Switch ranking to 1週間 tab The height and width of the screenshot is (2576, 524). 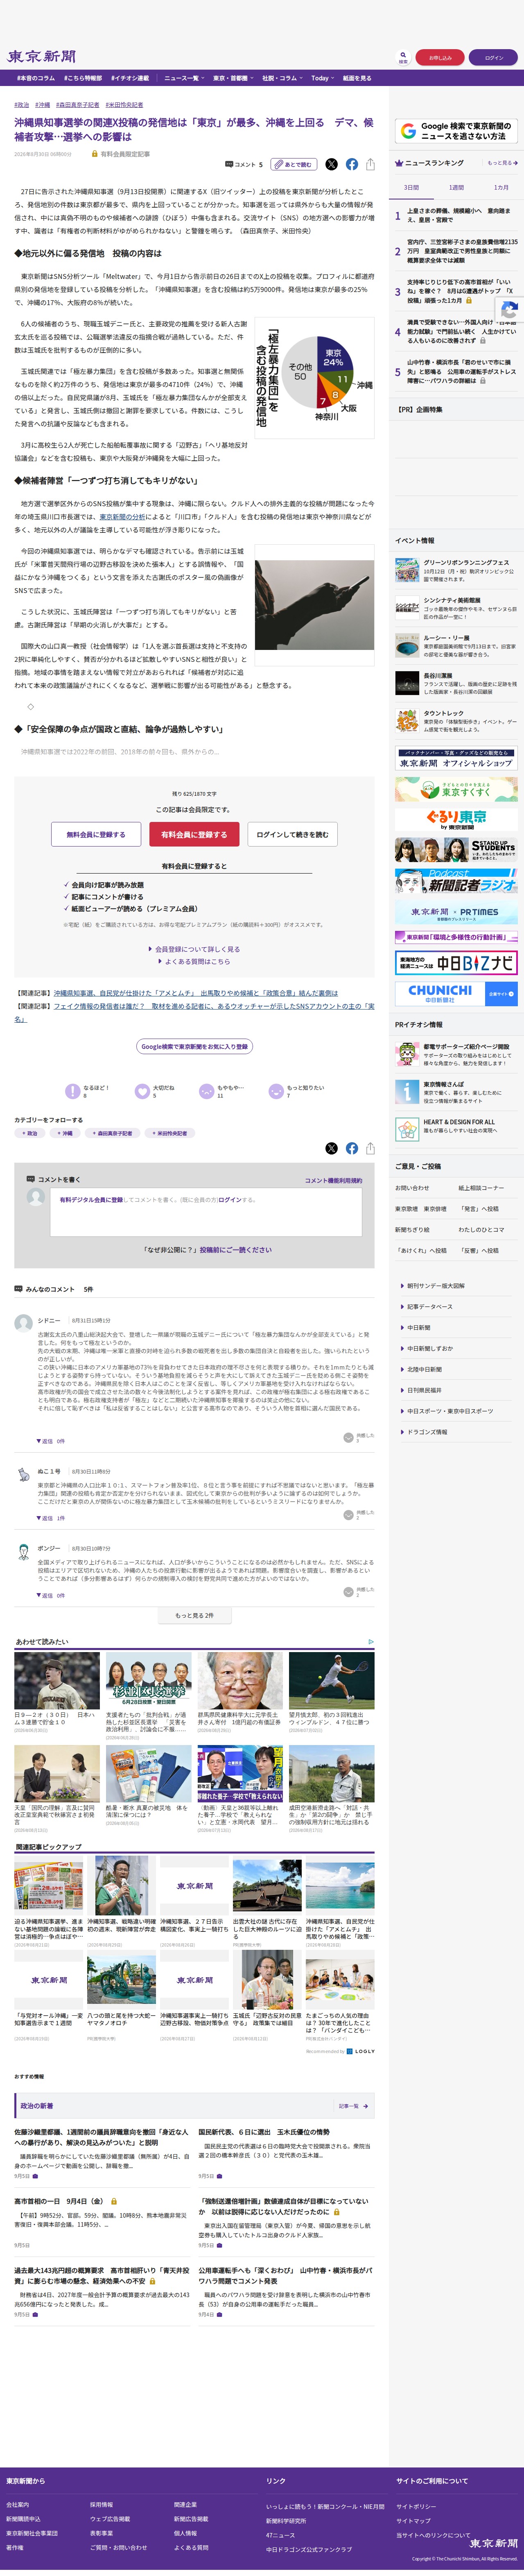click(456, 188)
